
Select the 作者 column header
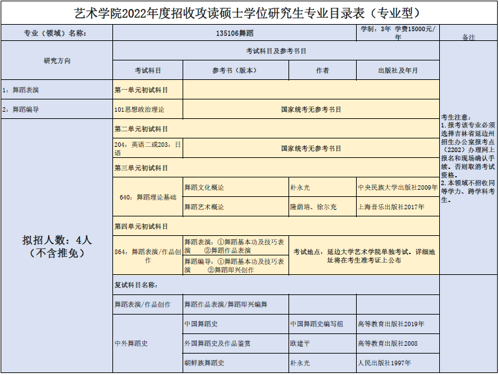322,70
